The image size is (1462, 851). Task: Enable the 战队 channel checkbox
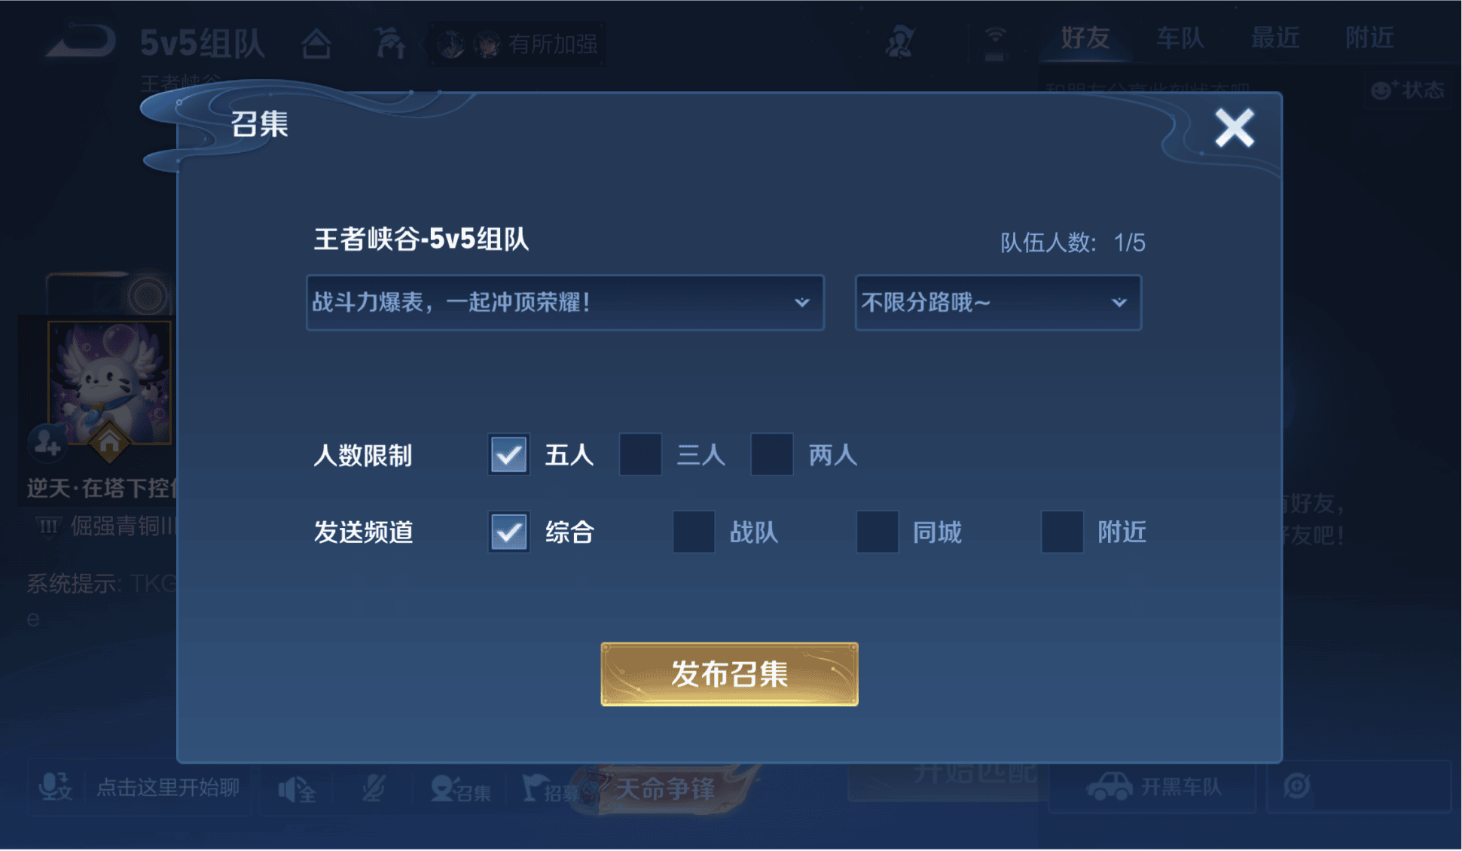[x=694, y=532]
